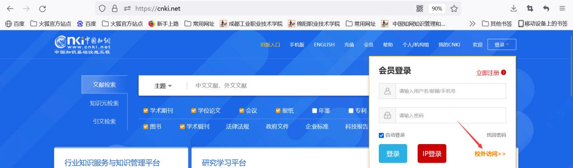The height and width of the screenshot is (168, 573).
Task: Click the padlock site security icon
Action: (114, 9)
